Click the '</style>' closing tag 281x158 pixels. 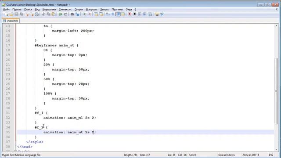point(35,142)
